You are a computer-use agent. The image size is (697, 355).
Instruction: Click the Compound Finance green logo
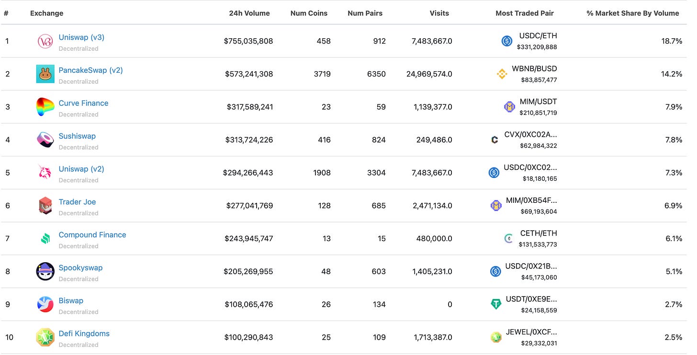[x=45, y=238]
